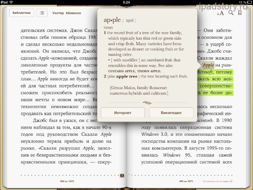Image resolution: width=253 pixels, height=190 pixels.
Task: Tap the Wi-Fi status icon
Action: point(11,2)
